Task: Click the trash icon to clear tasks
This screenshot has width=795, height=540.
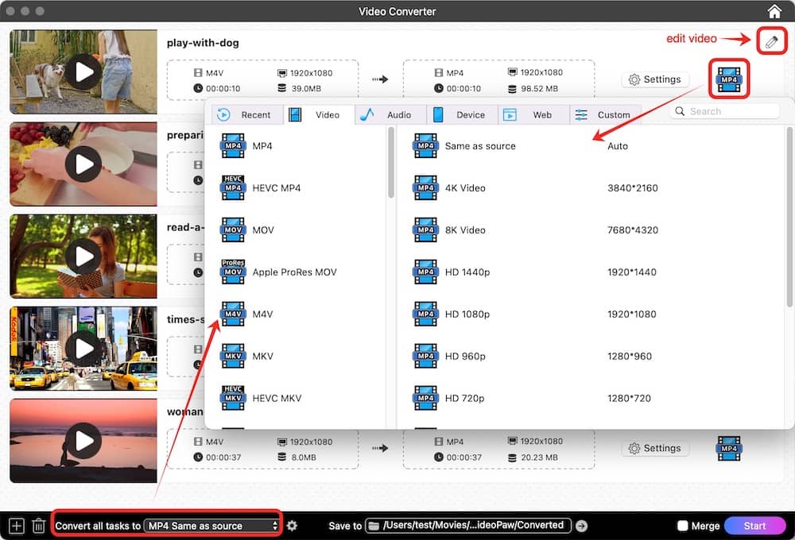Action: coord(38,525)
